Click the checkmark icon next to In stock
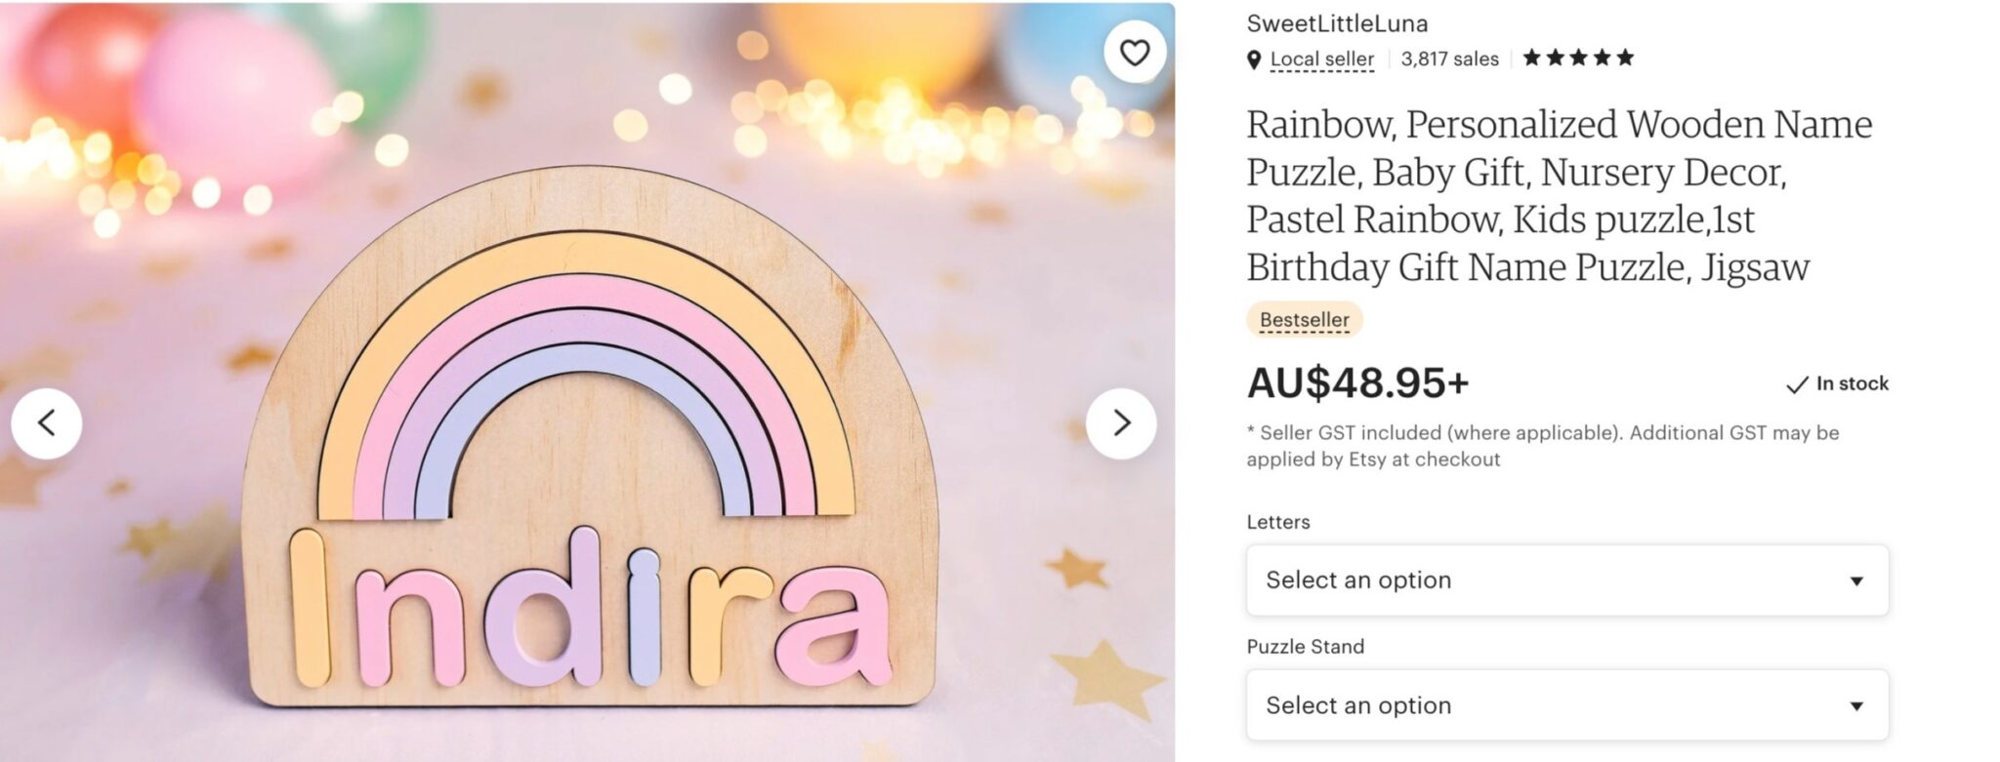This screenshot has height=762, width=2000. (x=1798, y=384)
